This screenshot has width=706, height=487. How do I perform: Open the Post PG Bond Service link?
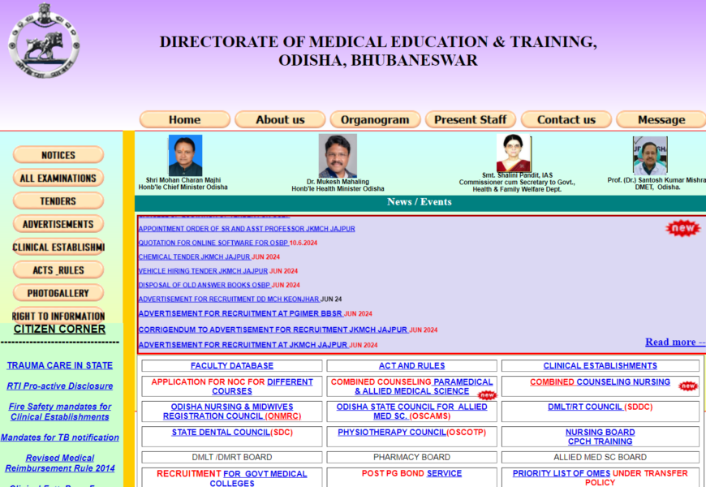coord(412,473)
